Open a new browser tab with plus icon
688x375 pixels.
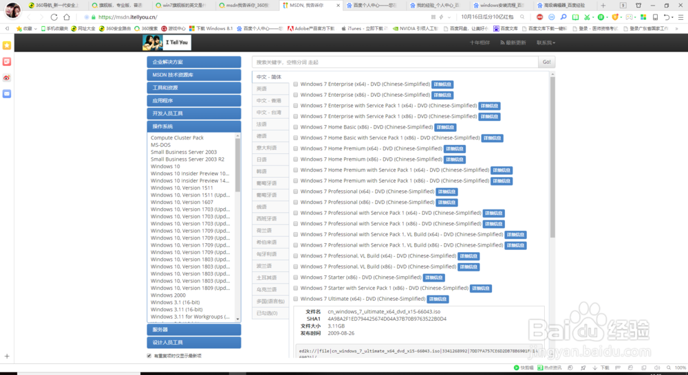pos(603,5)
